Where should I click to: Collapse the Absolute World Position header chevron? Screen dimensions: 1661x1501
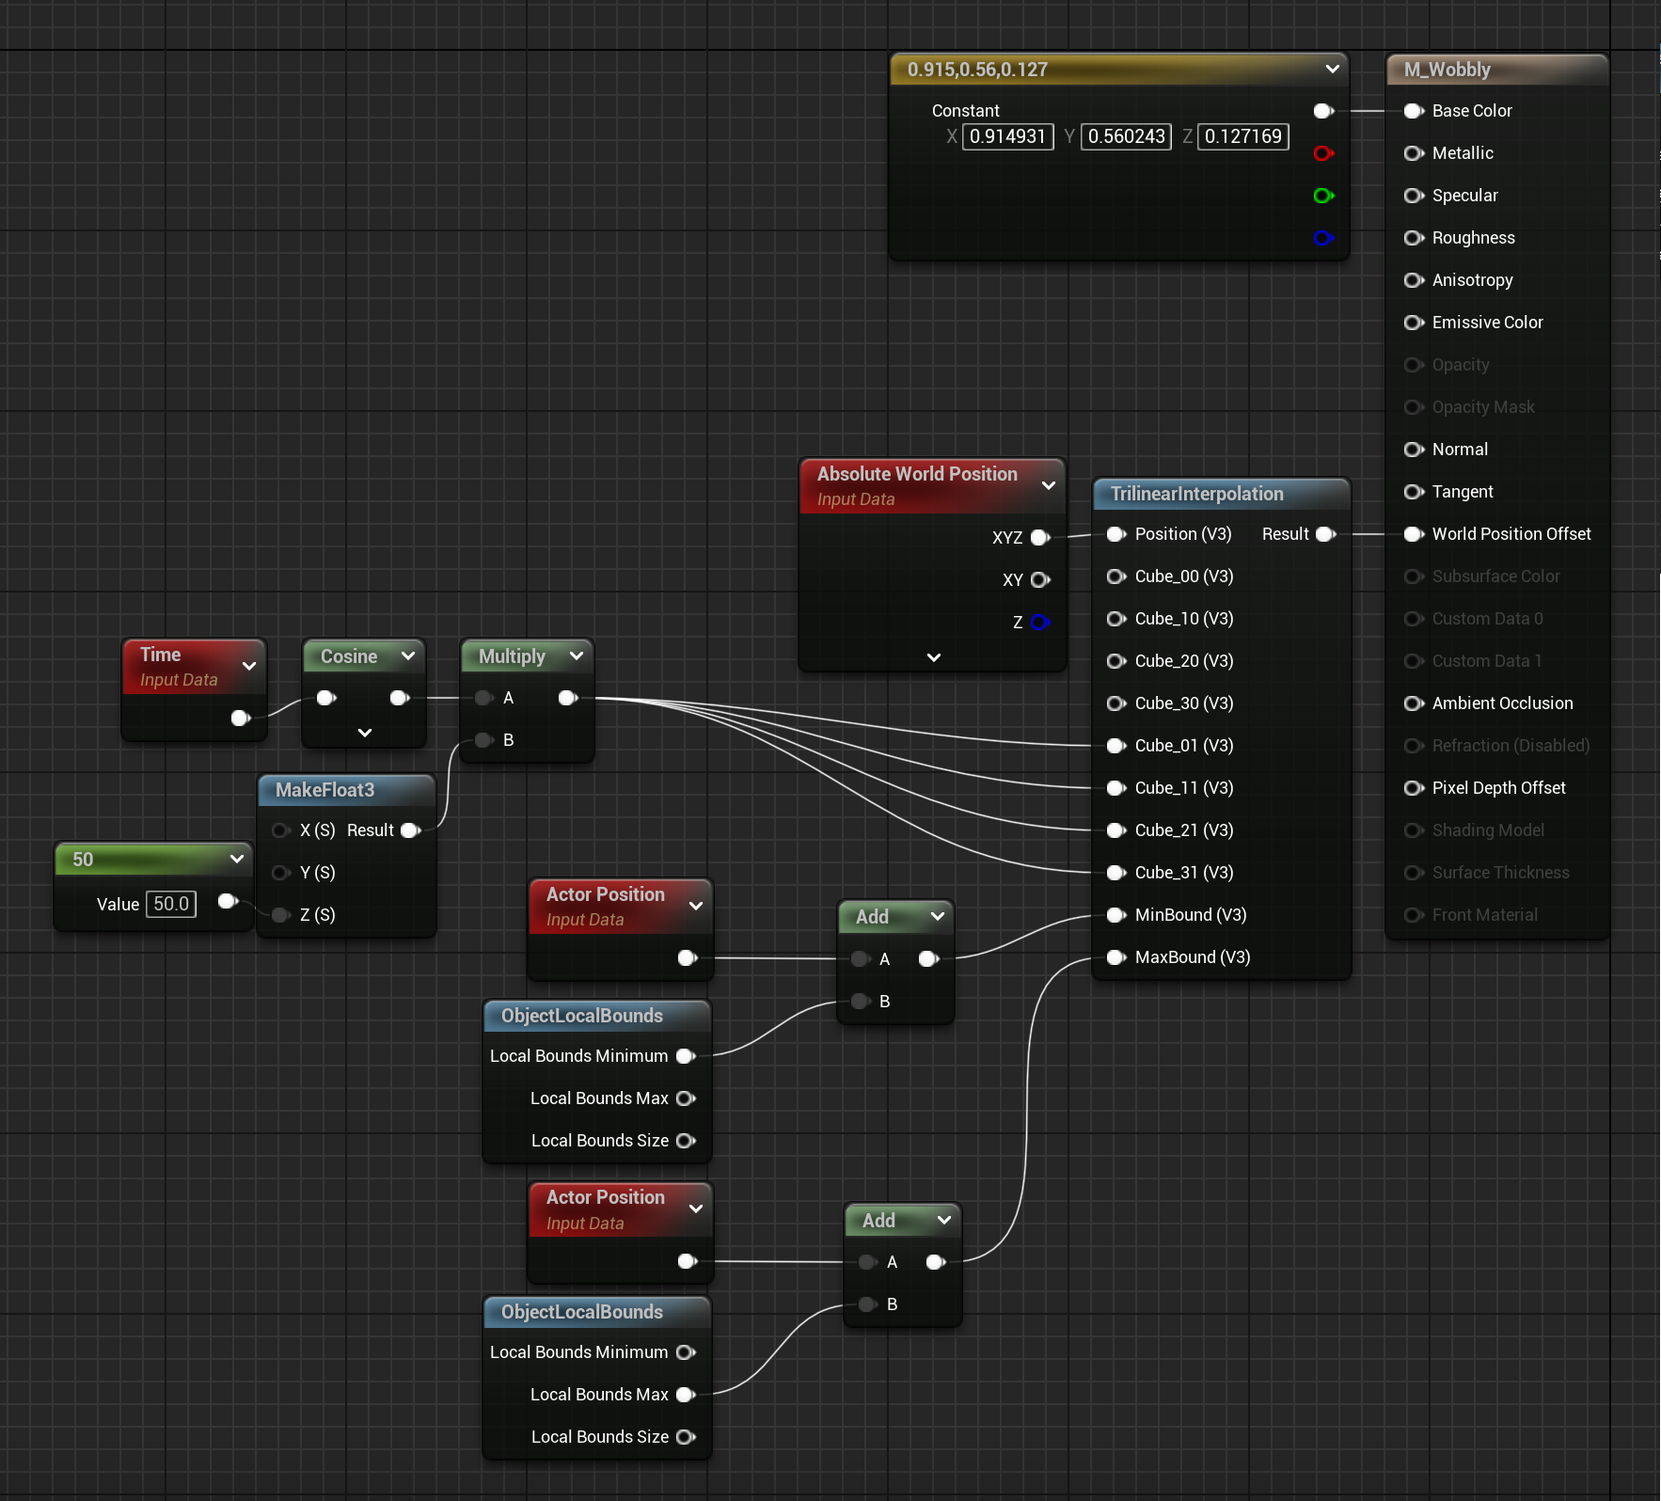(1048, 485)
